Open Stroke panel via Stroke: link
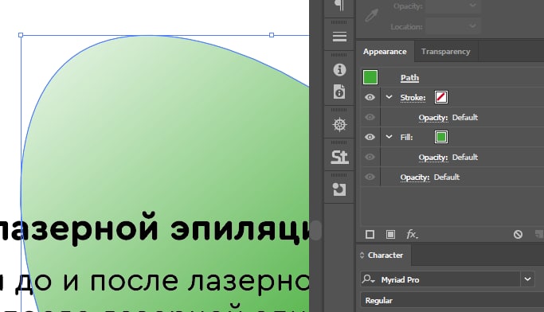Viewport: 544px width, 312px height. 413,98
